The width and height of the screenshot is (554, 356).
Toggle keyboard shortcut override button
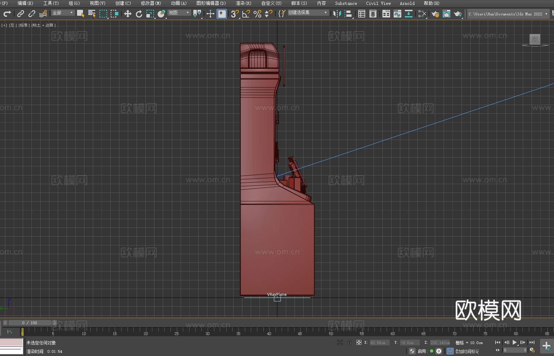point(222,14)
